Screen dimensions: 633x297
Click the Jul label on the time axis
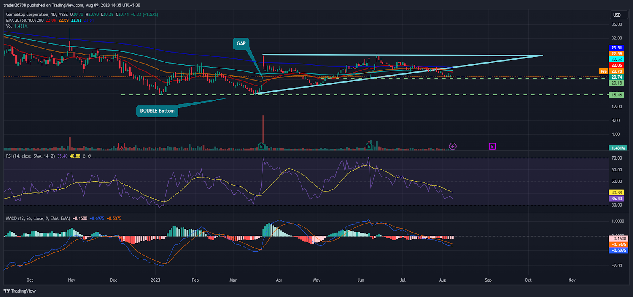point(403,280)
